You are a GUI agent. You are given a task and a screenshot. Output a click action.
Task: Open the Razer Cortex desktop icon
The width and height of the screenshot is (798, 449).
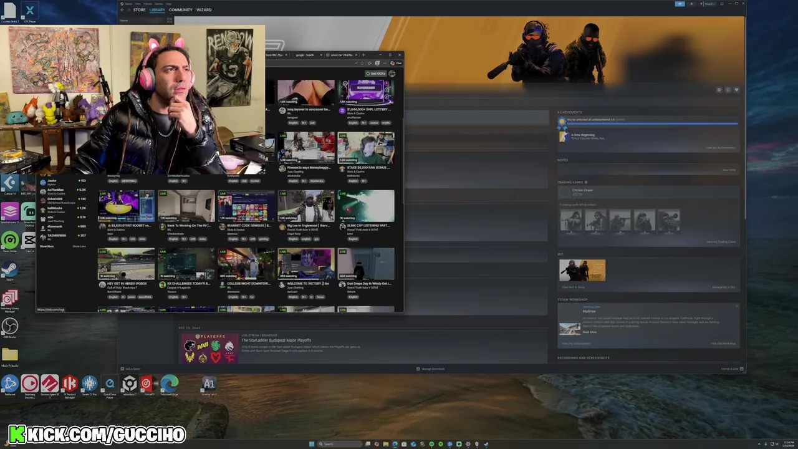9,241
